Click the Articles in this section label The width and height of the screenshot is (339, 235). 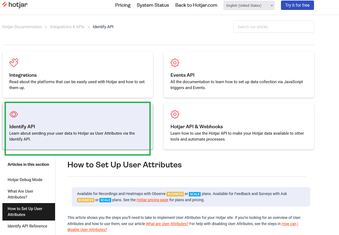28,164
